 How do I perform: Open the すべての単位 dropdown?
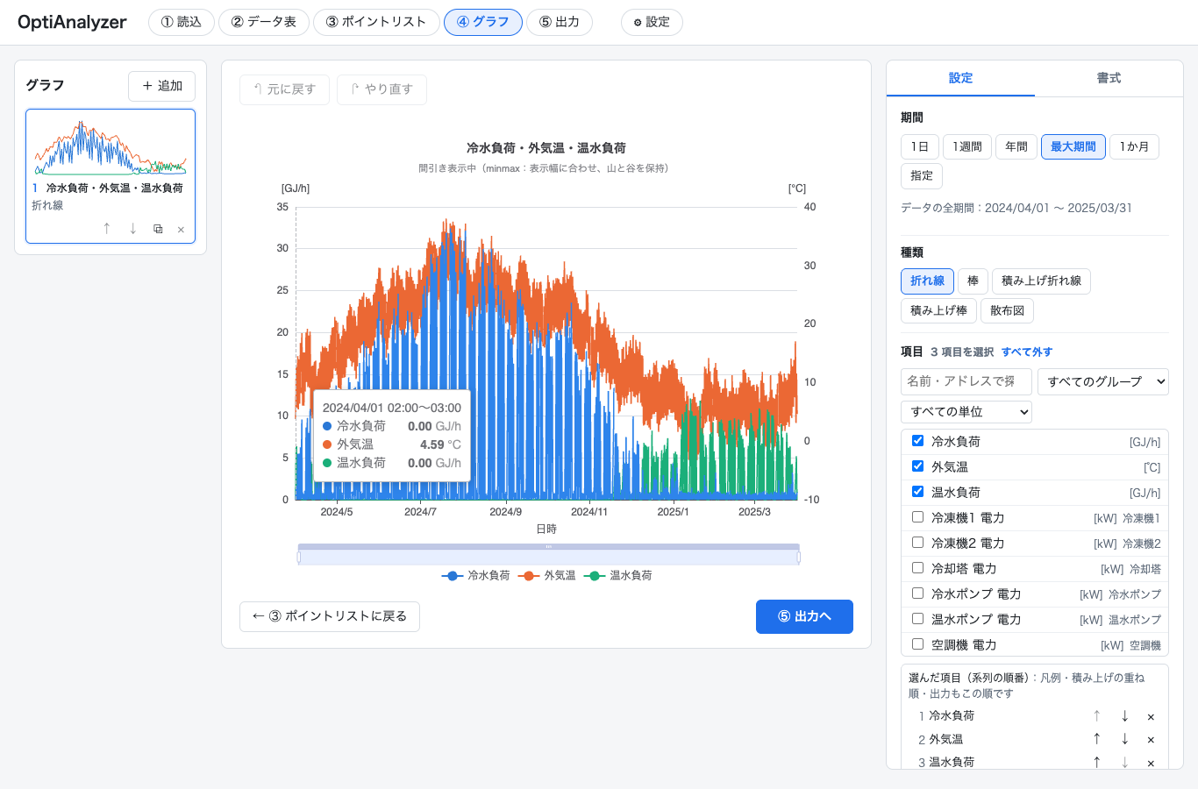966,411
